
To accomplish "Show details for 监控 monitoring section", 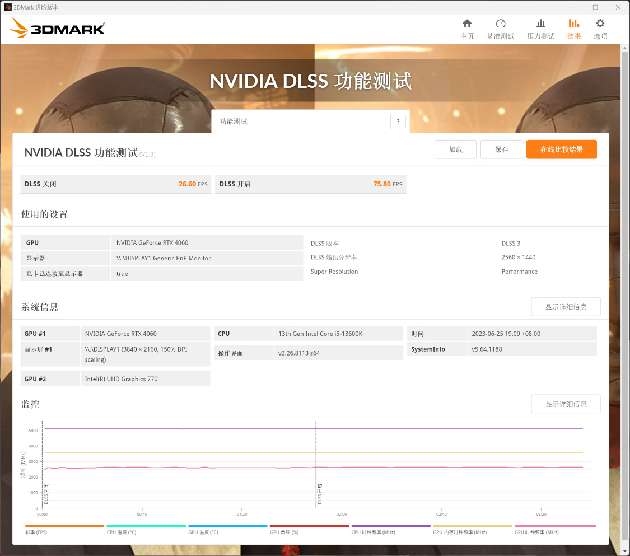I will (566, 404).
